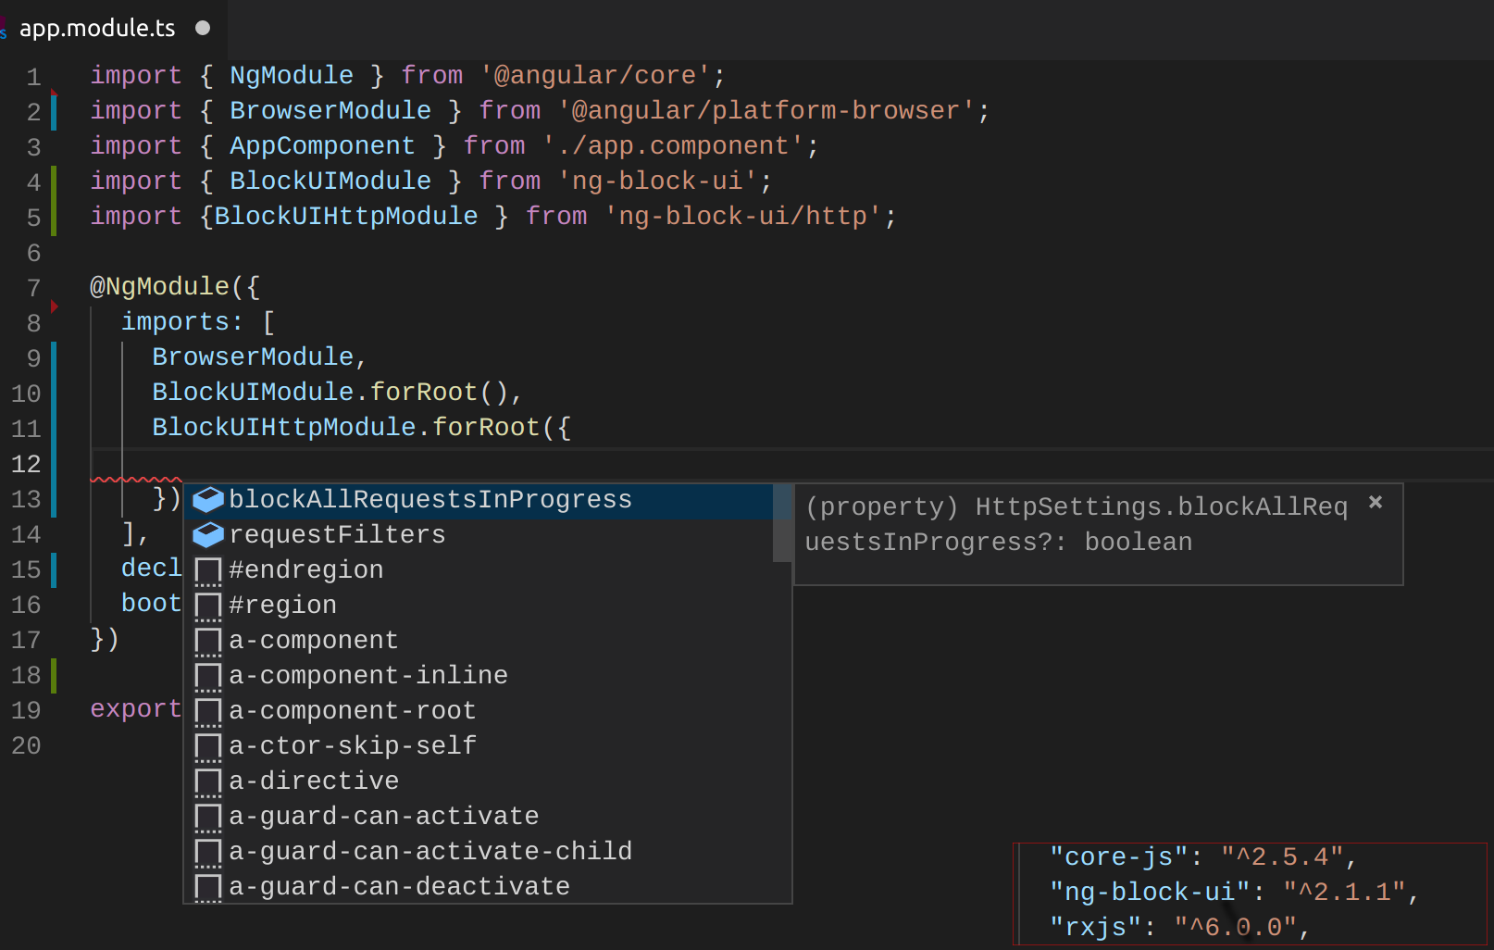Select the app.module.ts editor tab
Viewport: 1494px width, 950px height.
pyautogui.click(x=97, y=28)
